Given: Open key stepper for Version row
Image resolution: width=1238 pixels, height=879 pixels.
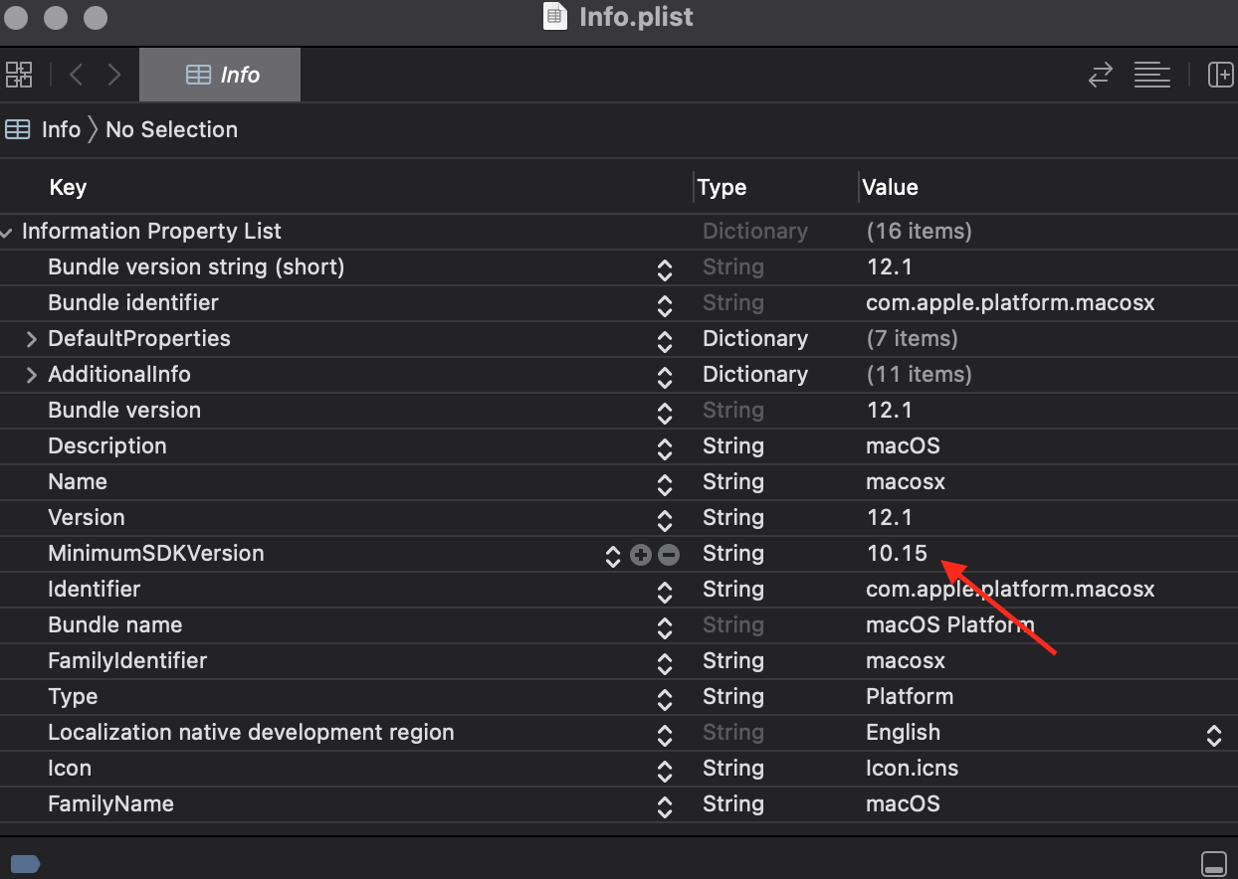Looking at the screenshot, I should [x=665, y=519].
